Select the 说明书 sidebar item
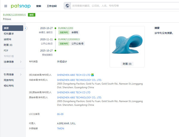 point(7,39)
